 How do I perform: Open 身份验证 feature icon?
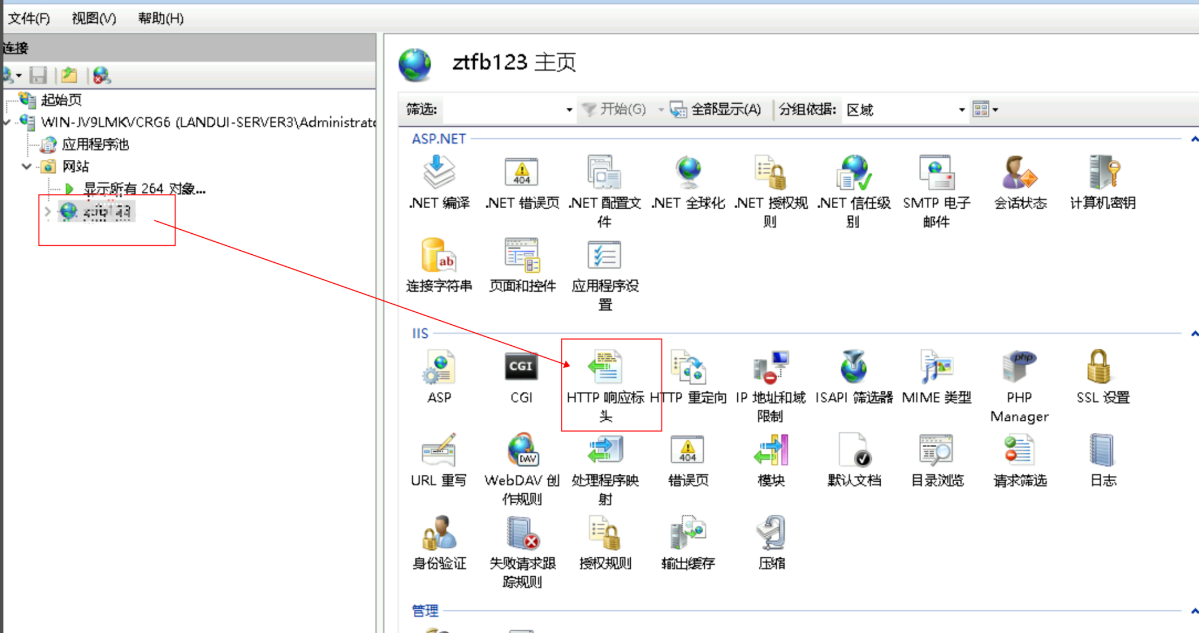(x=438, y=533)
